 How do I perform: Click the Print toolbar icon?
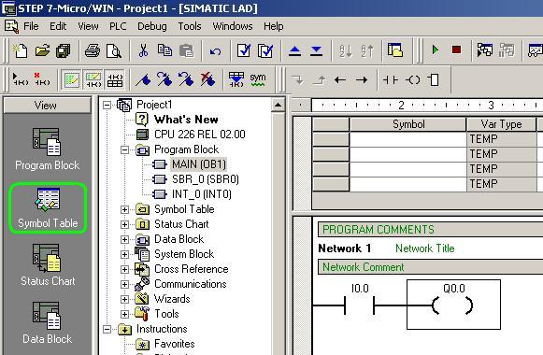click(93, 50)
